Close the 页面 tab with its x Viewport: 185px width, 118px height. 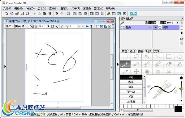23,26
